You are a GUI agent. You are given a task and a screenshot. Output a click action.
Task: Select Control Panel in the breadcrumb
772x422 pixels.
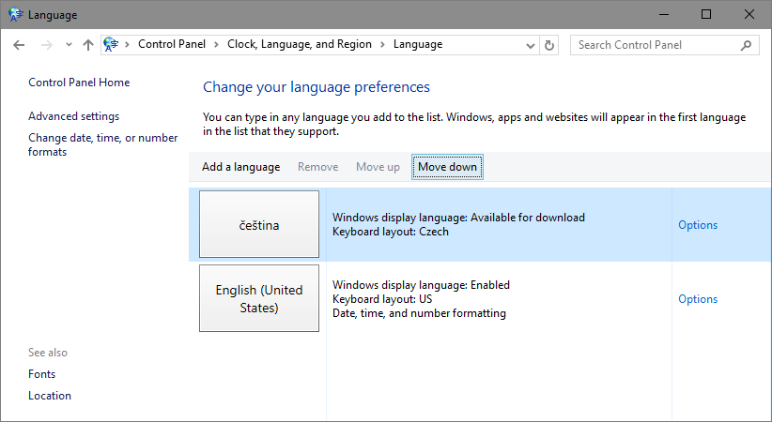172,44
